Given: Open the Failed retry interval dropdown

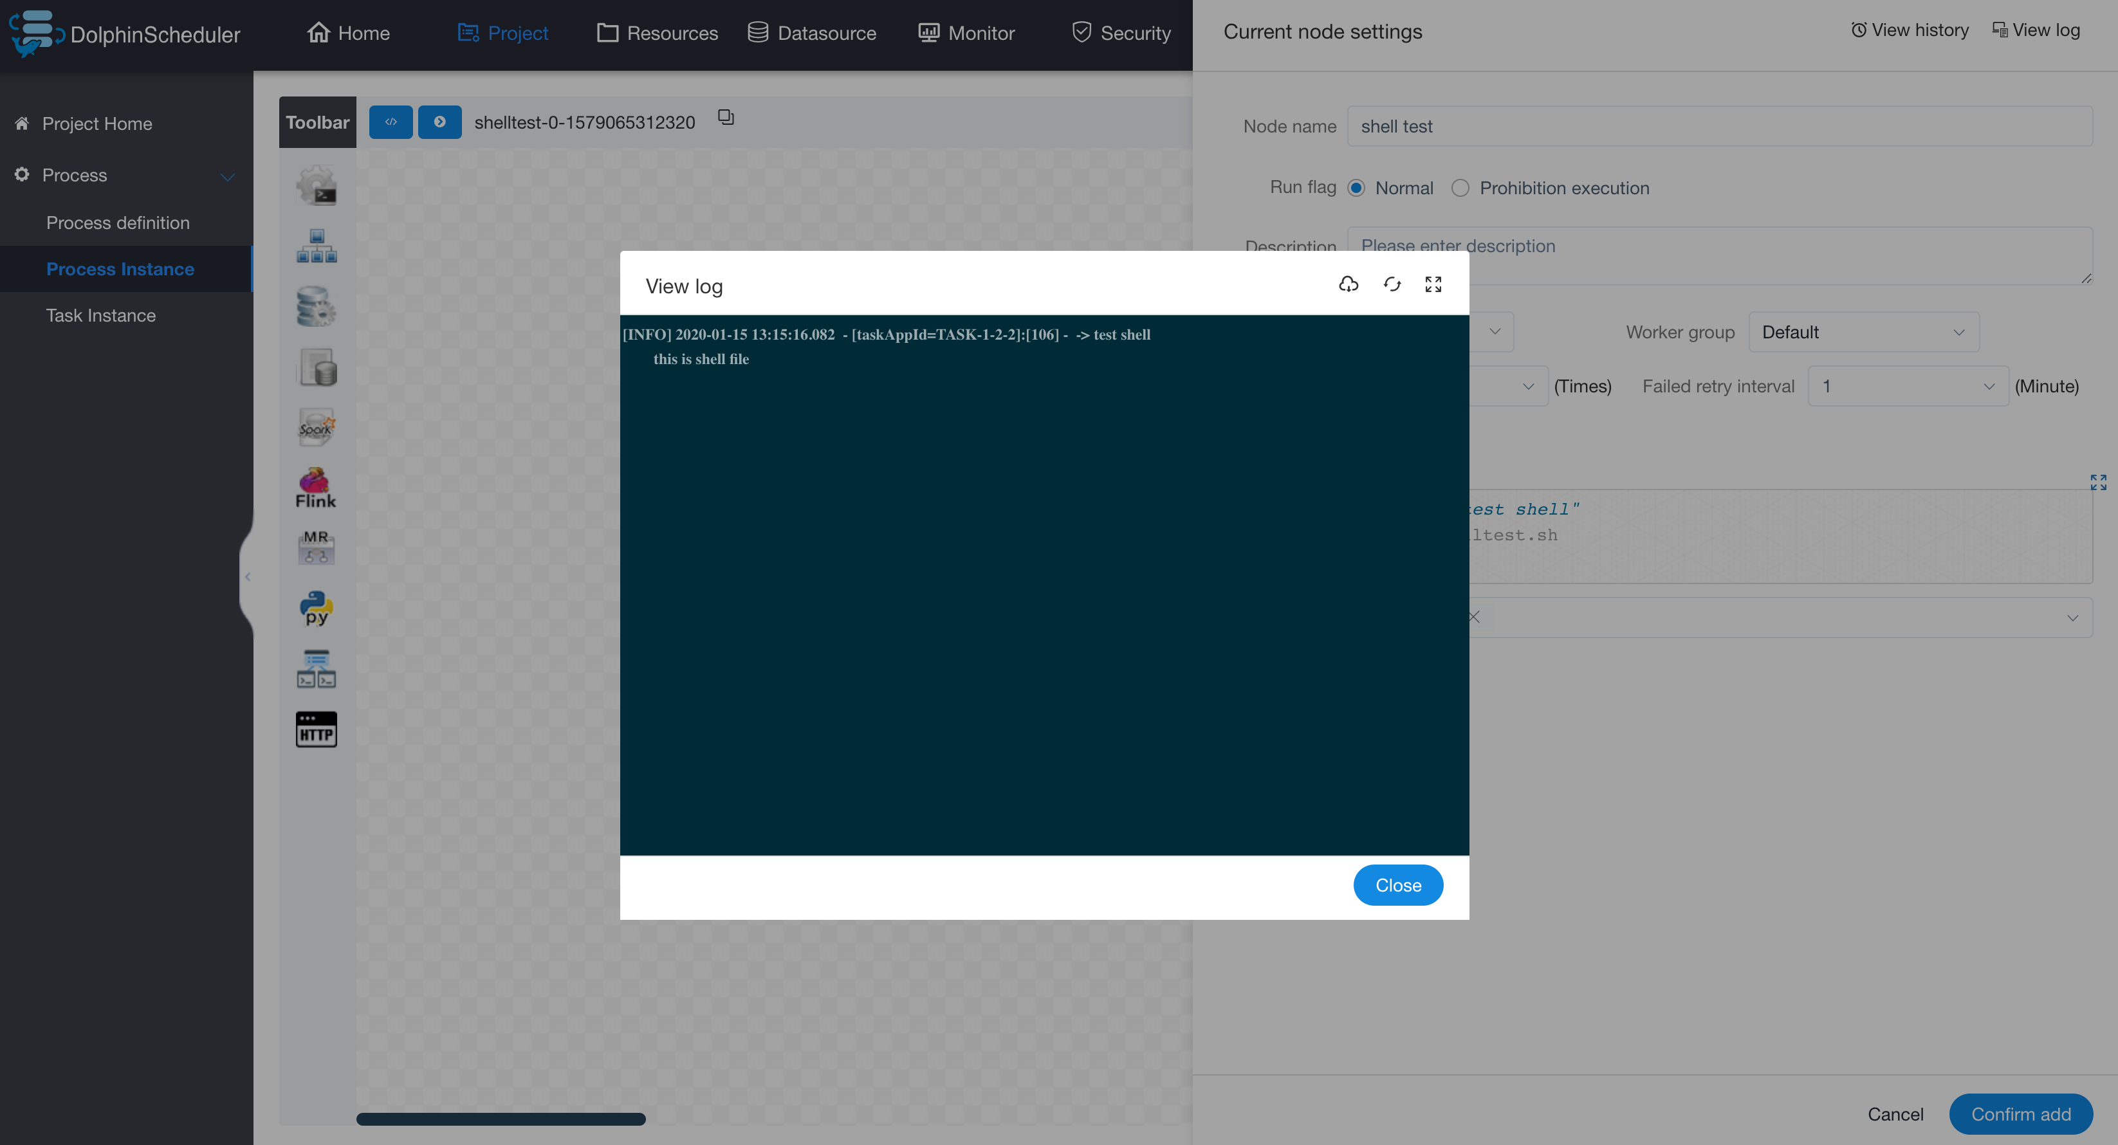Looking at the screenshot, I should click(x=1907, y=385).
